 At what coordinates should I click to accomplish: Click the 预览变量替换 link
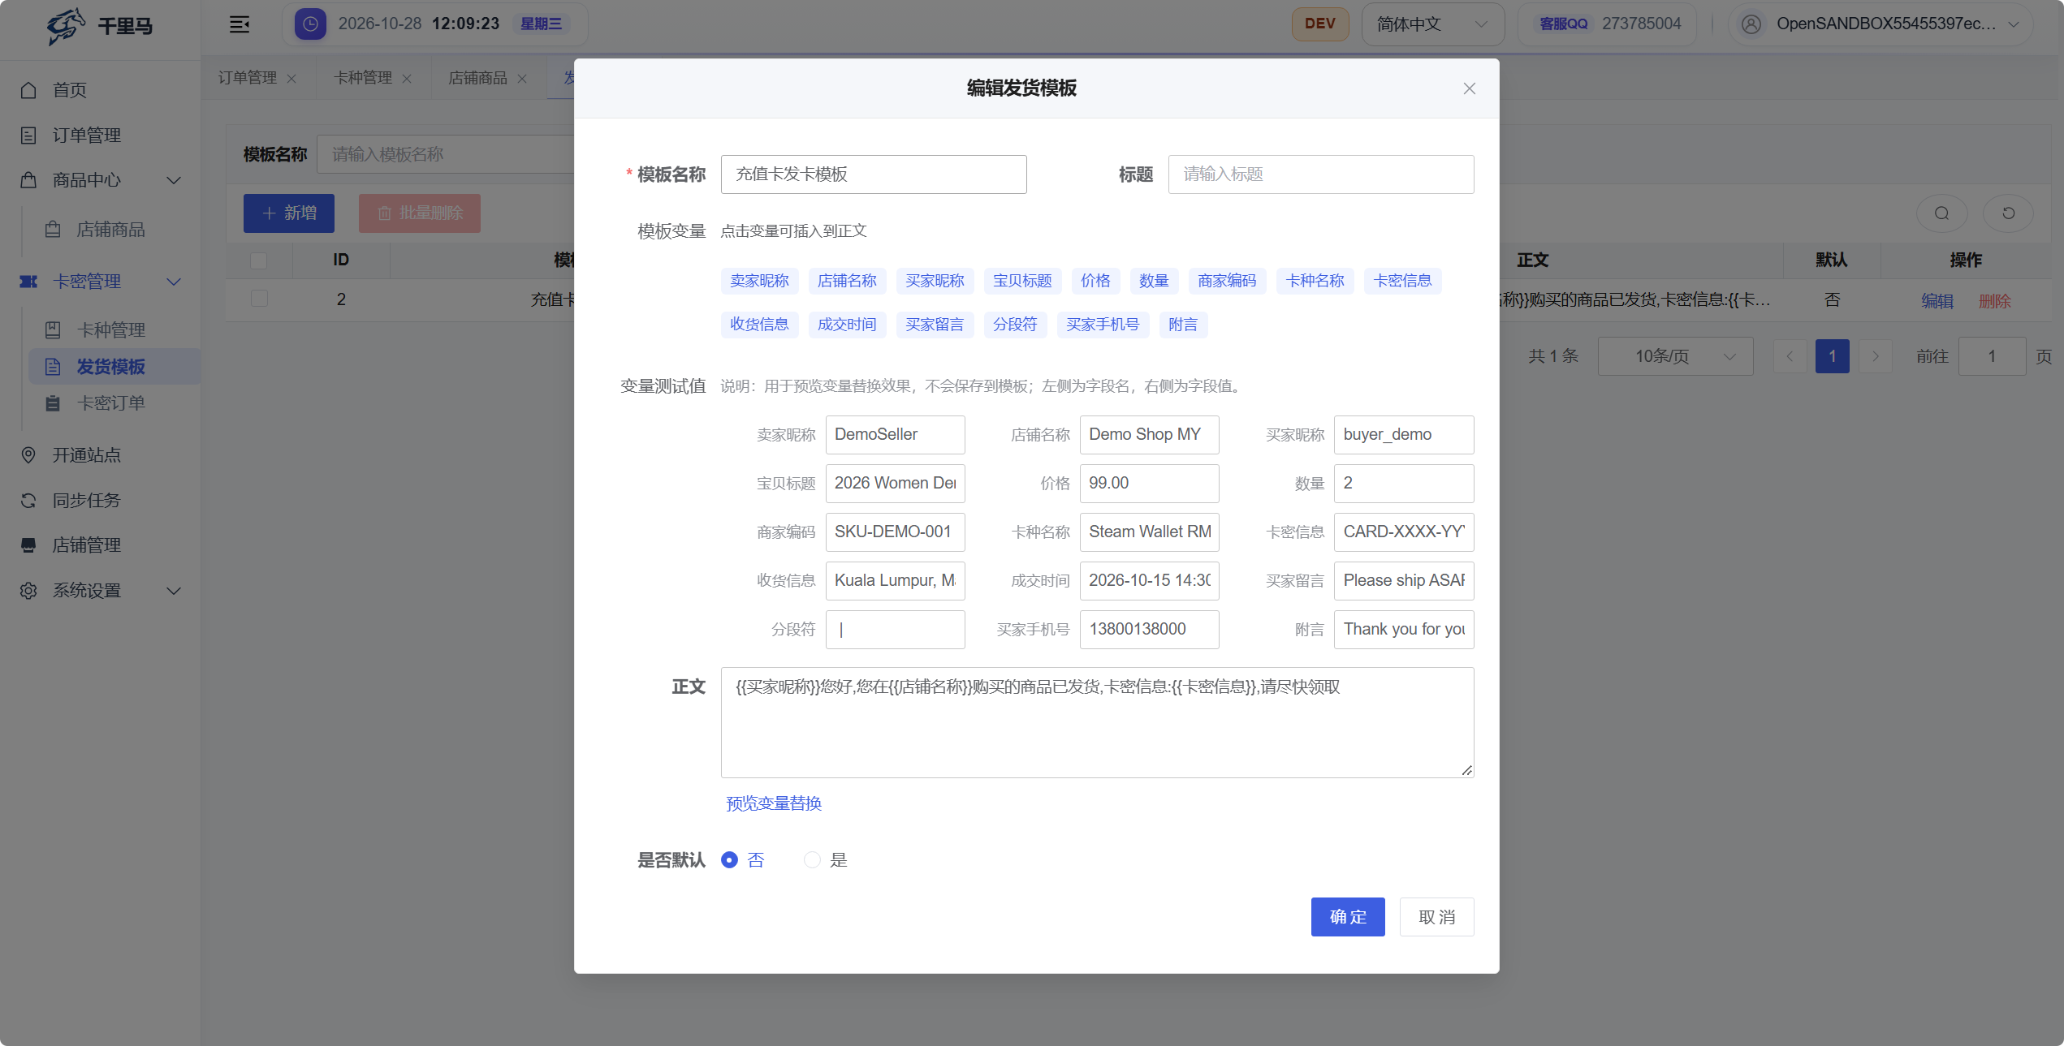(x=774, y=803)
